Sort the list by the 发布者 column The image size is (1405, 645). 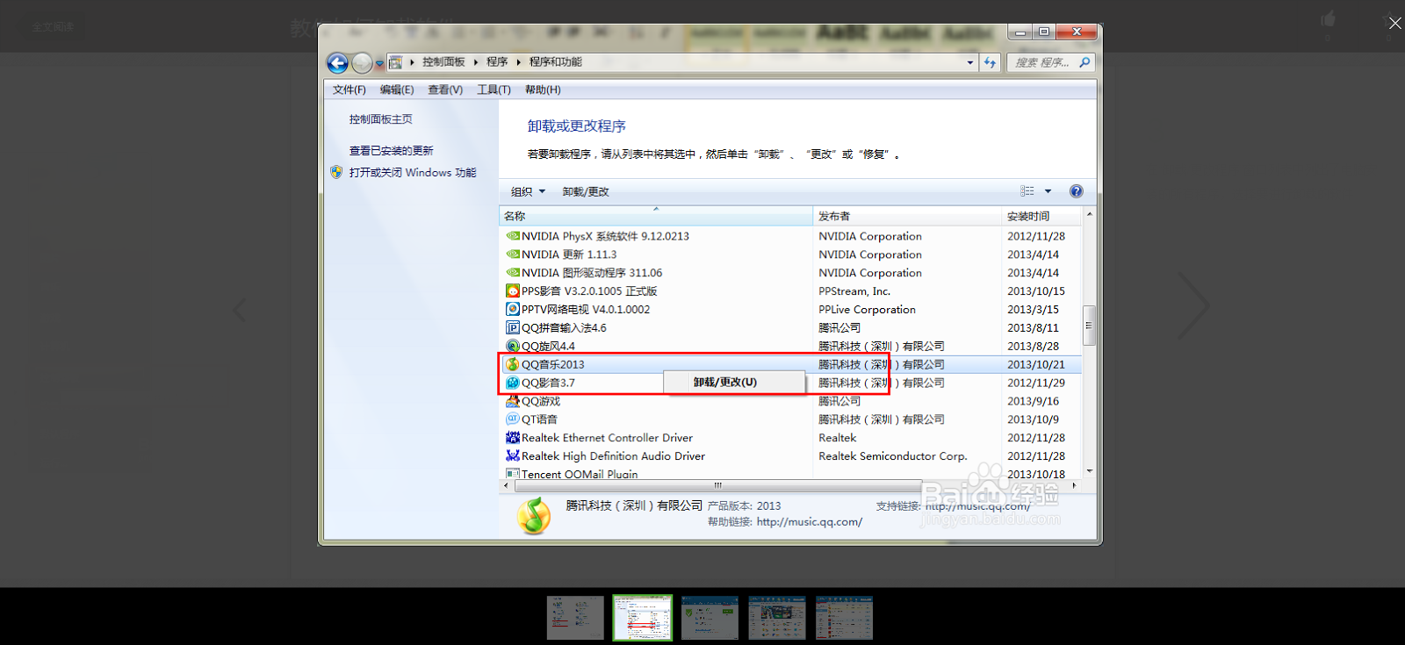907,216
